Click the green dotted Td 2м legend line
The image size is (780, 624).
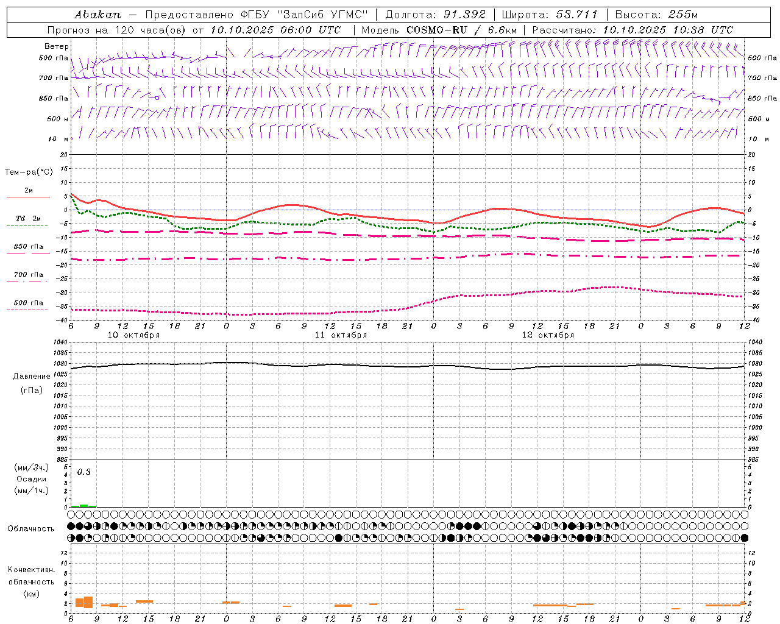(x=27, y=225)
